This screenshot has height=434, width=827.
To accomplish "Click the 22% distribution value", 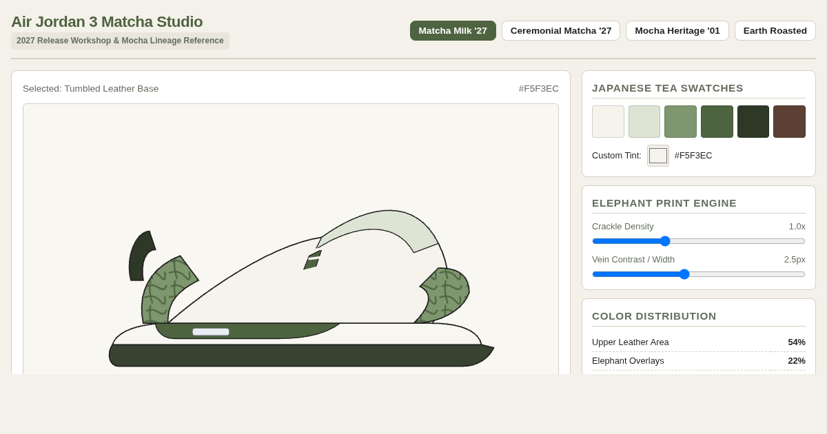I will pyautogui.click(x=797, y=361).
